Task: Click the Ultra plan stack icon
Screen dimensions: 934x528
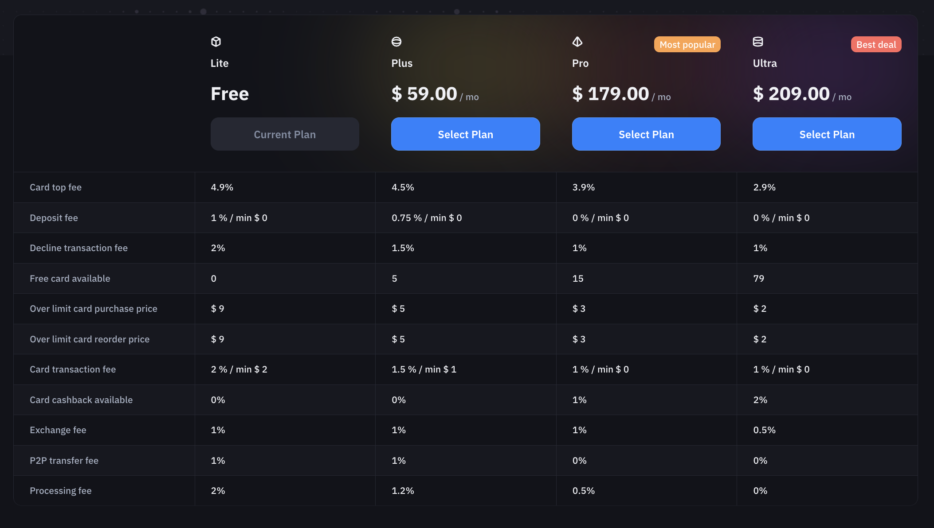Action: (758, 42)
